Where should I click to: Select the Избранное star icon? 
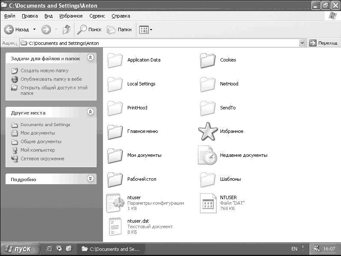pos(208,131)
